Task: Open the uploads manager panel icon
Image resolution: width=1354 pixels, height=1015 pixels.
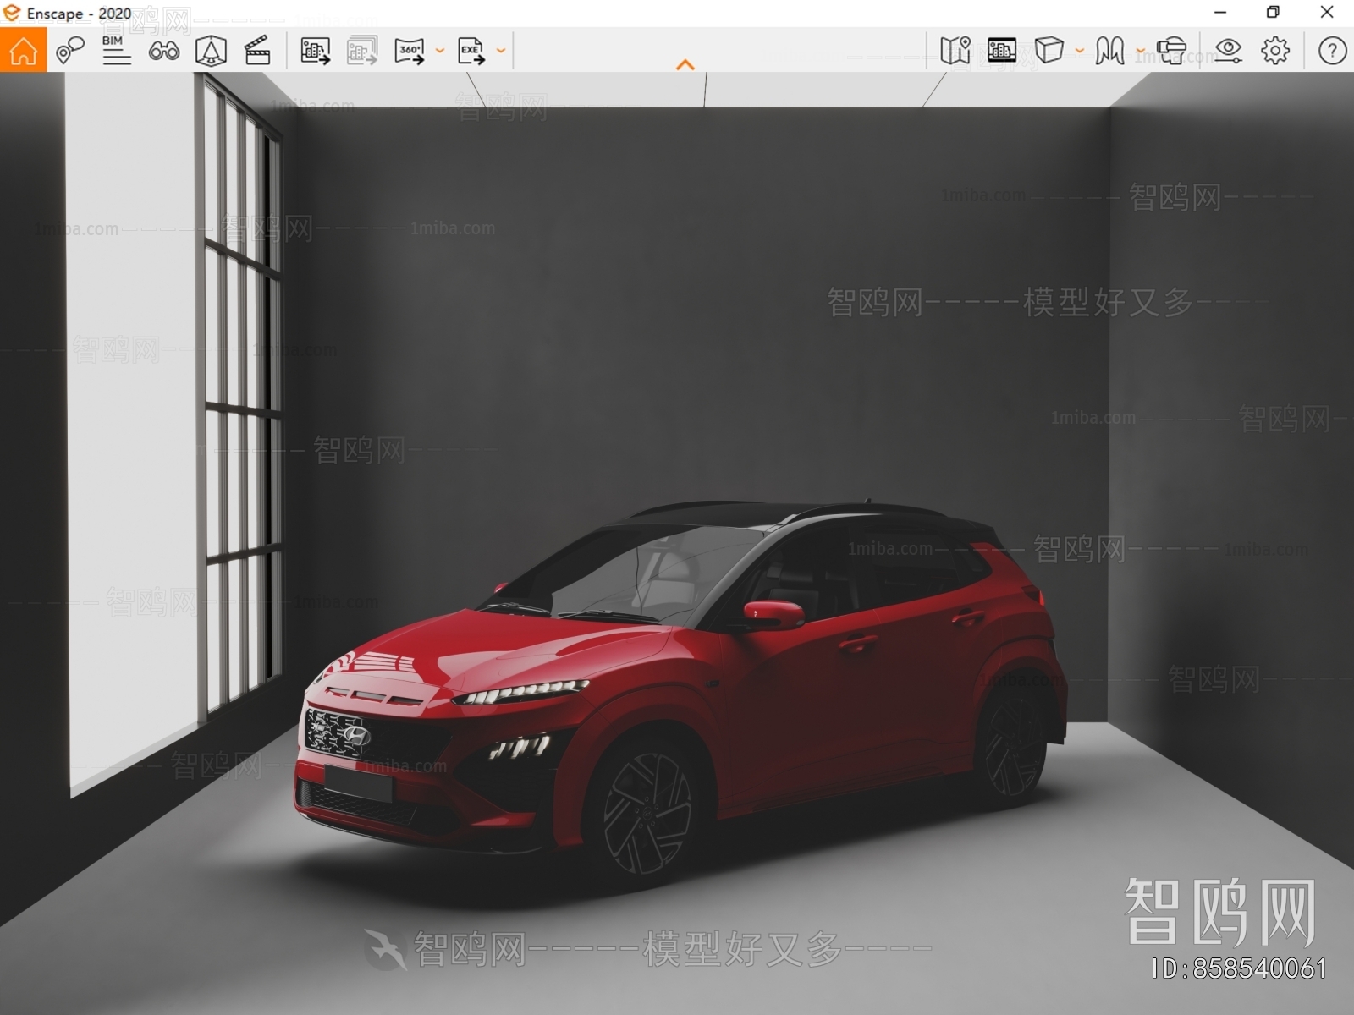Action: click(x=1002, y=51)
